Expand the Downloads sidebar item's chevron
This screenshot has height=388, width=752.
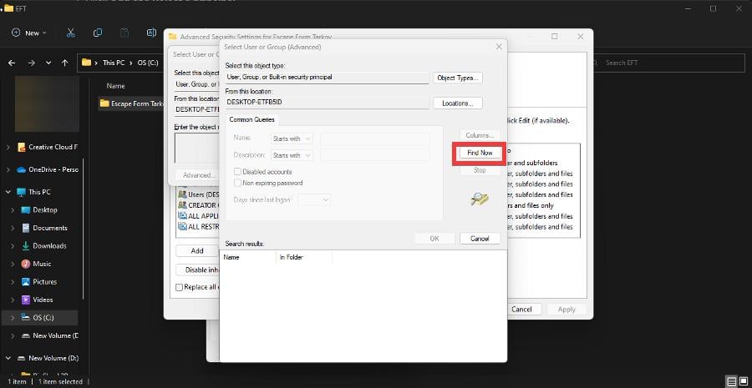13,245
